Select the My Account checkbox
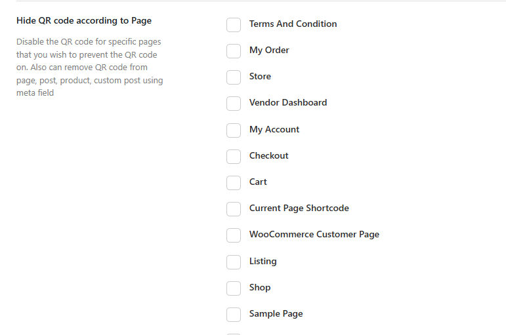The image size is (506, 335). (234, 130)
